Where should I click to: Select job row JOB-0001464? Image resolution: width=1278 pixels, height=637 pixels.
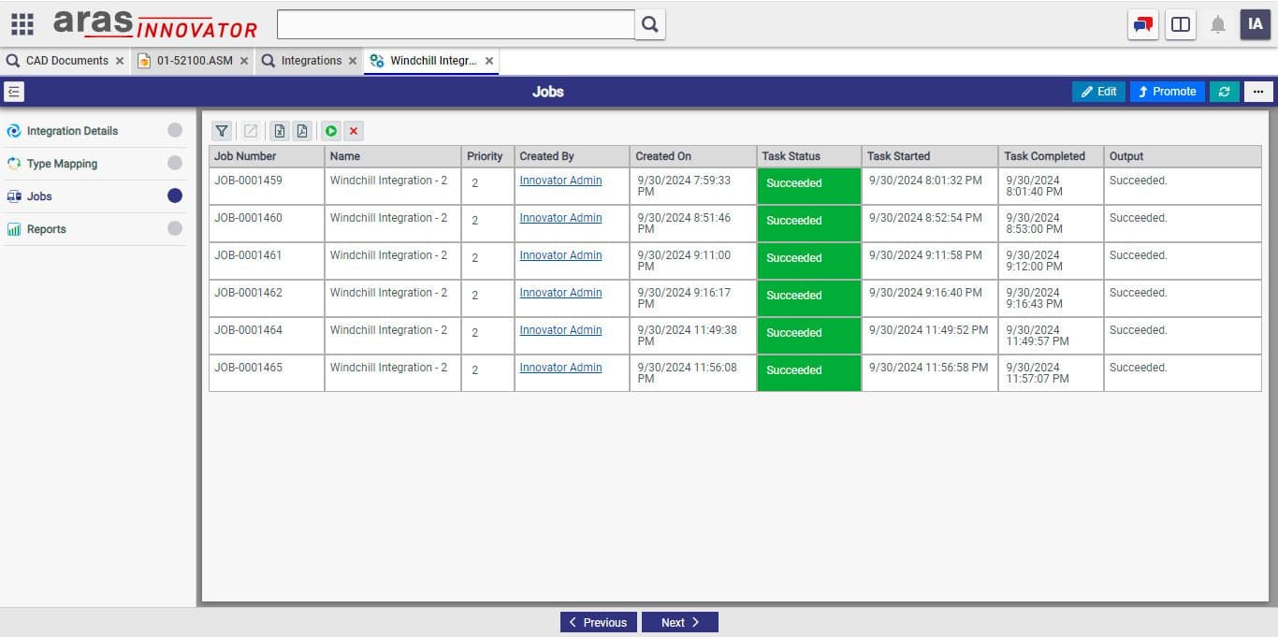point(734,336)
